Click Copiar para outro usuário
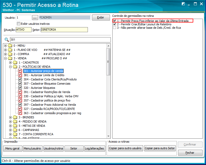This screenshot has height=165, width=206. [x=125, y=148]
